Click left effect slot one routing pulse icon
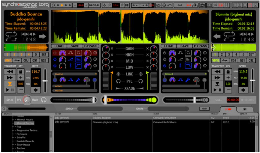This screenshot has height=153, width=260. point(70,53)
